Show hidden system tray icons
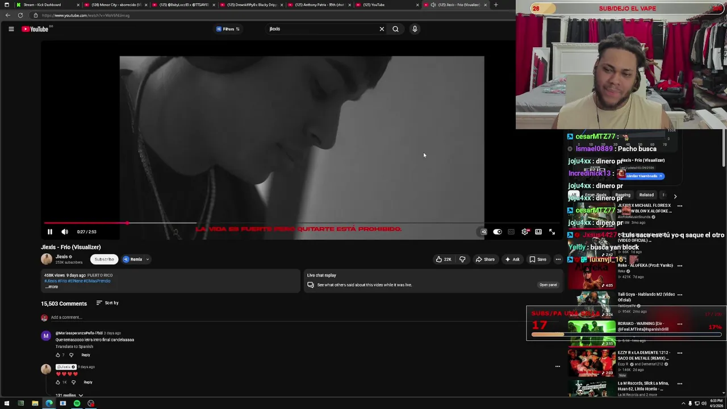727x409 pixels. (x=683, y=403)
